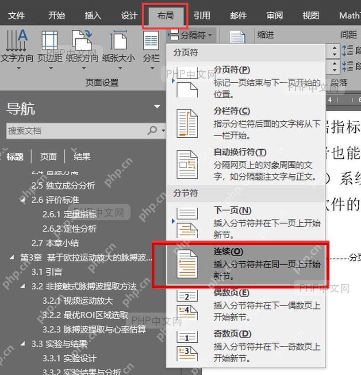Switch to the 设计 Design tab
361x375 pixels.
tap(129, 15)
